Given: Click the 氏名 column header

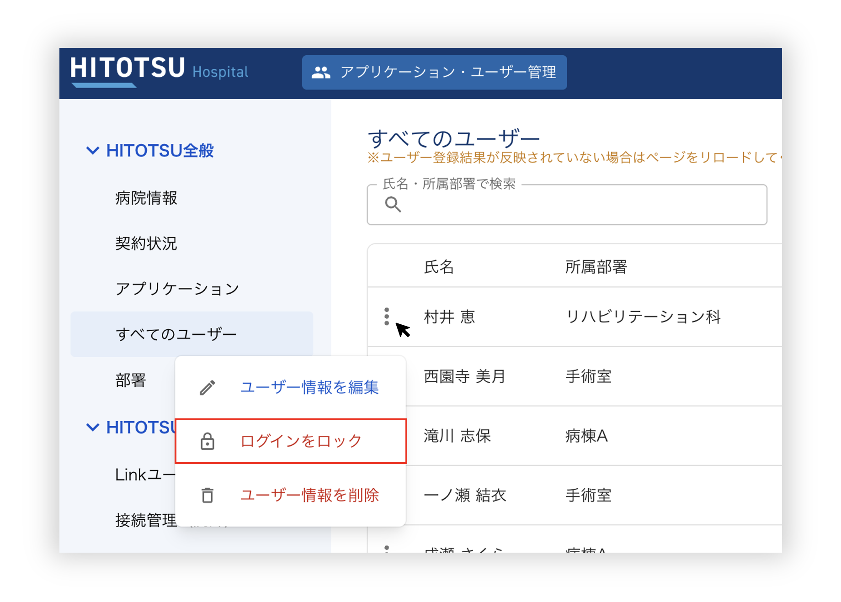Looking at the screenshot, I should 438,267.
